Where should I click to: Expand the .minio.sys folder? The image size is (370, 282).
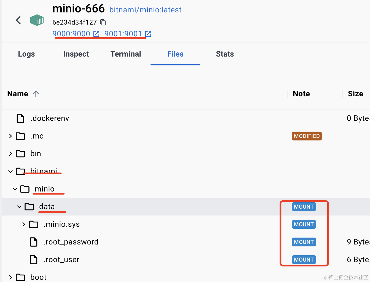click(24, 224)
